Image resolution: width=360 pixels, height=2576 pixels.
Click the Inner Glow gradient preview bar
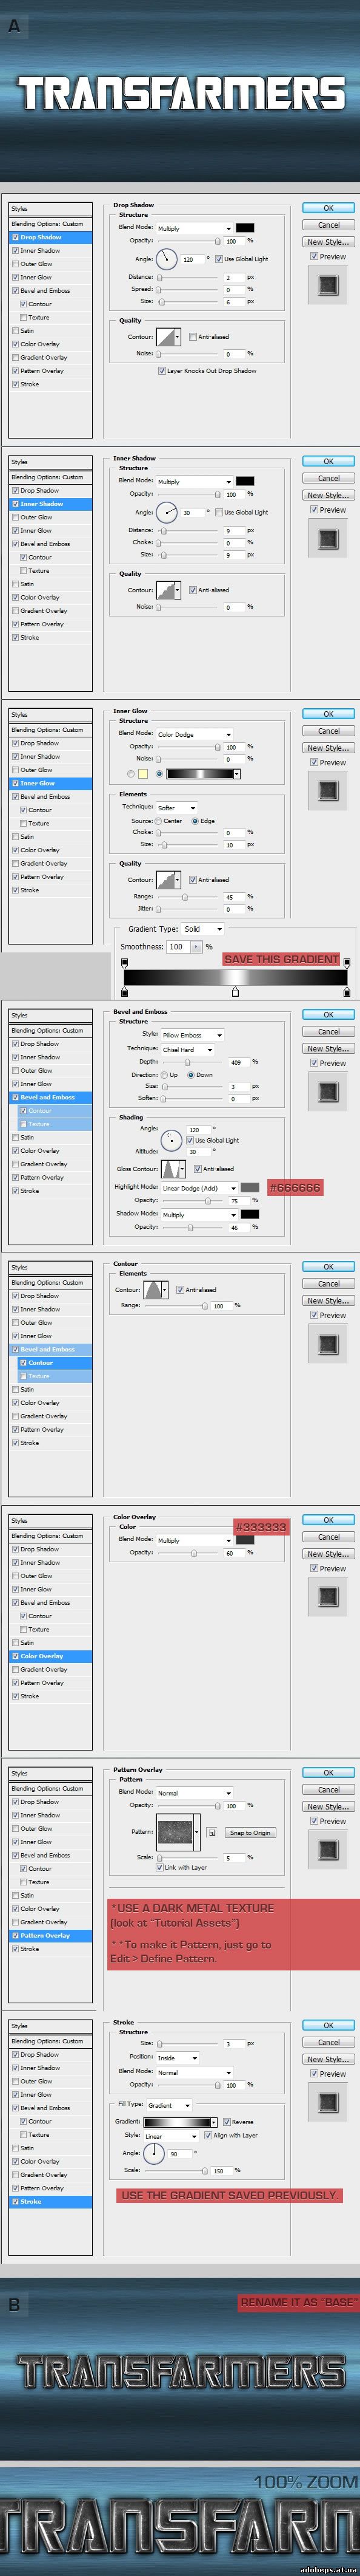(199, 774)
